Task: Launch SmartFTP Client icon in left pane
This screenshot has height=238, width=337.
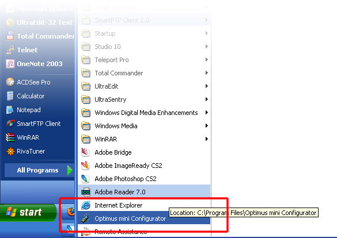Action: click(x=10, y=124)
